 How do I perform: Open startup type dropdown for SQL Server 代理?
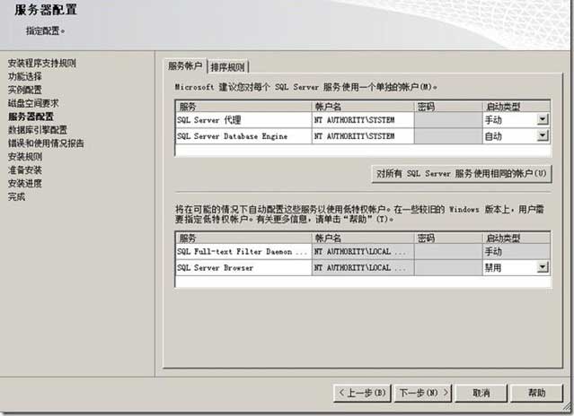[543, 119]
